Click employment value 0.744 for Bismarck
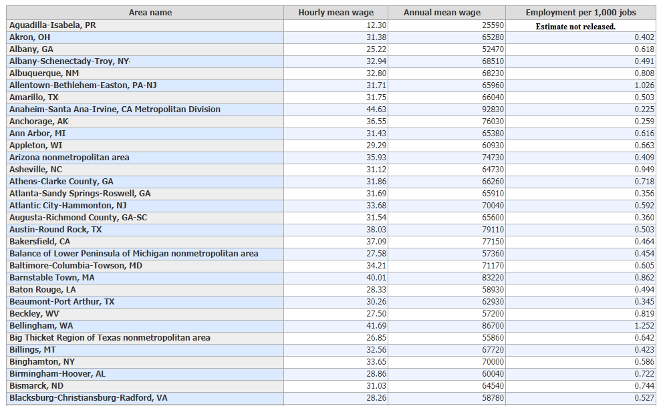659x406 pixels. [644, 386]
